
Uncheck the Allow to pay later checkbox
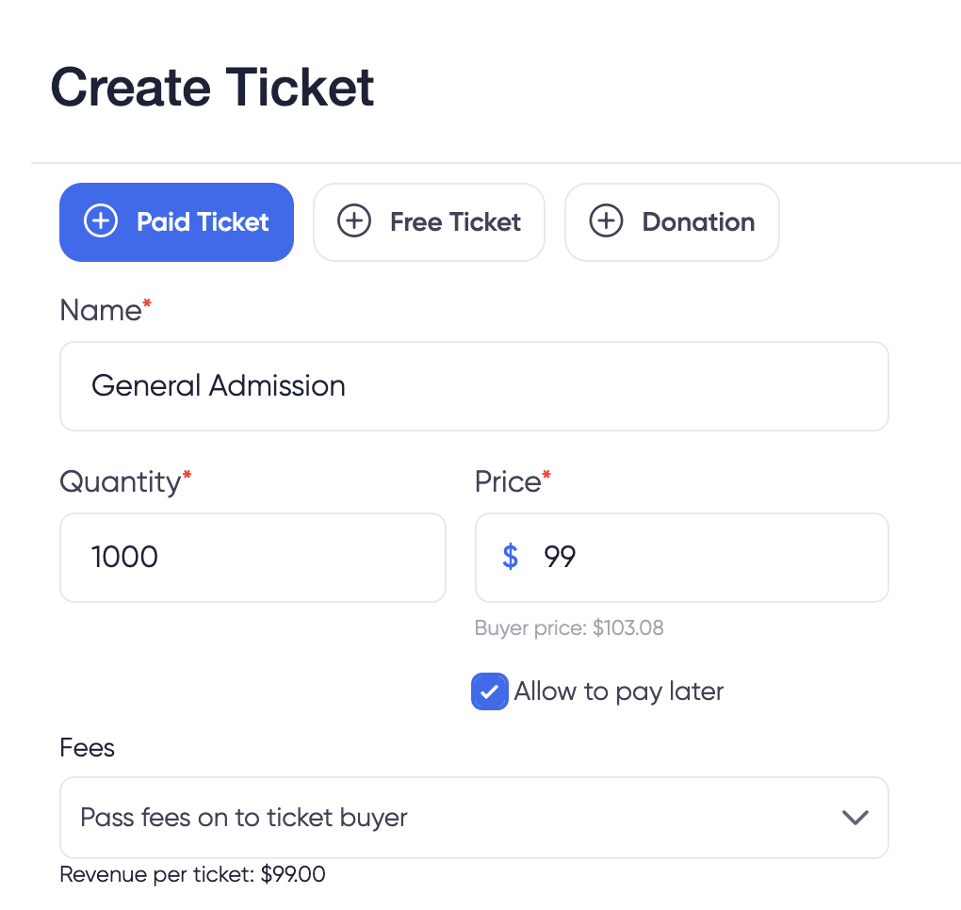[x=489, y=691]
